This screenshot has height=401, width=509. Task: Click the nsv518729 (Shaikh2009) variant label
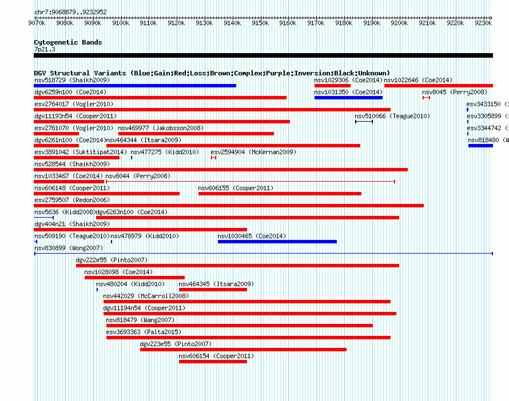[72, 80]
